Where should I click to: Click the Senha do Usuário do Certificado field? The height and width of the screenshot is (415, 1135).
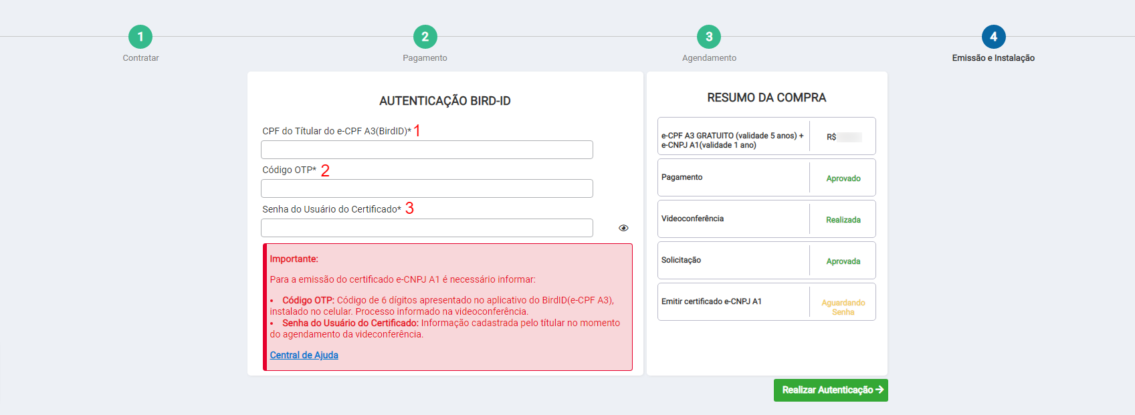tap(427, 228)
